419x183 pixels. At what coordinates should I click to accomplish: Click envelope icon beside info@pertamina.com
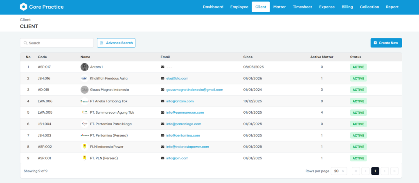(162, 135)
